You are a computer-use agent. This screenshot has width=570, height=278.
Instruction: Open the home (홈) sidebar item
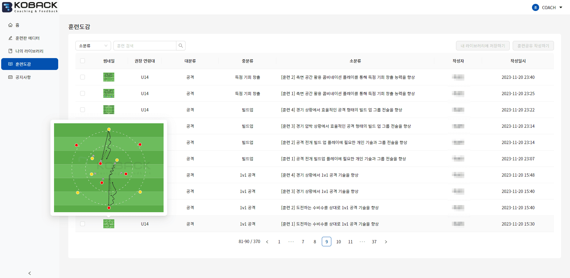17,25
